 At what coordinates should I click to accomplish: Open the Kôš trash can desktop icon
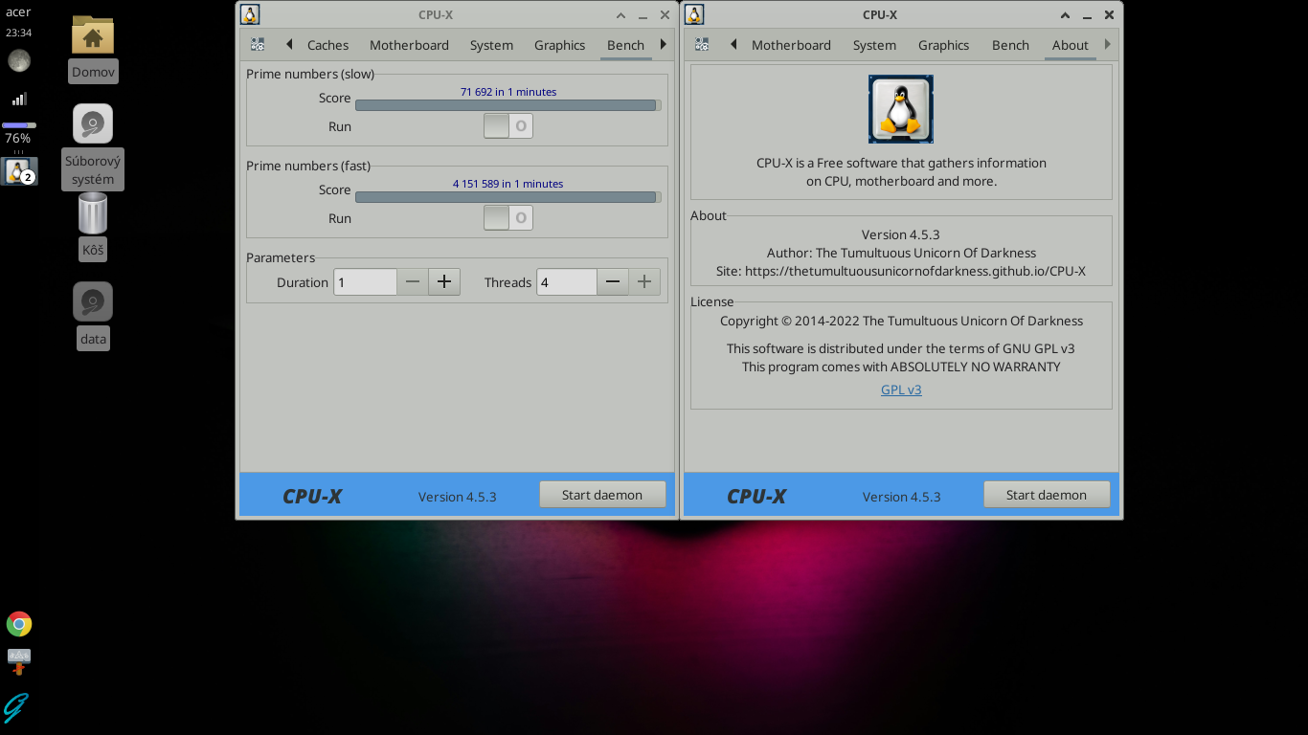(x=93, y=212)
